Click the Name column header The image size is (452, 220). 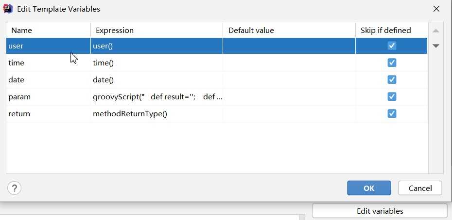pyautogui.click(x=49, y=30)
